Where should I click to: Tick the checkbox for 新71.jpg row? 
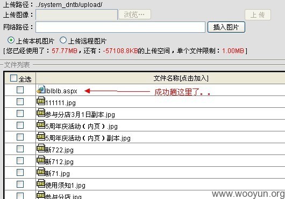20,172
